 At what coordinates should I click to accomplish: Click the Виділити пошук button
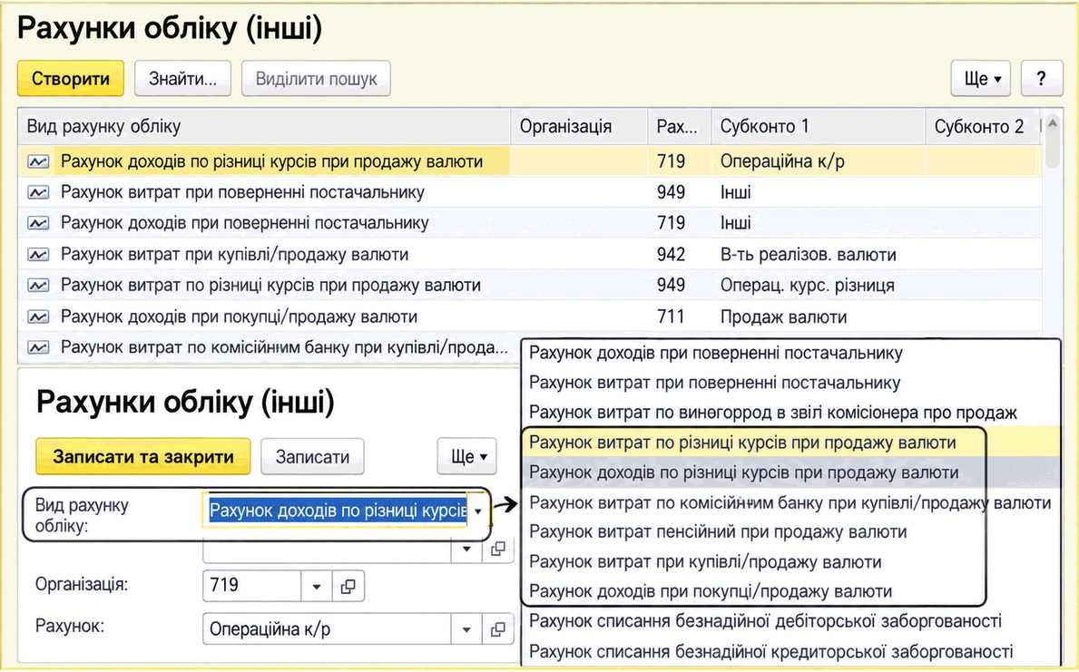(316, 78)
